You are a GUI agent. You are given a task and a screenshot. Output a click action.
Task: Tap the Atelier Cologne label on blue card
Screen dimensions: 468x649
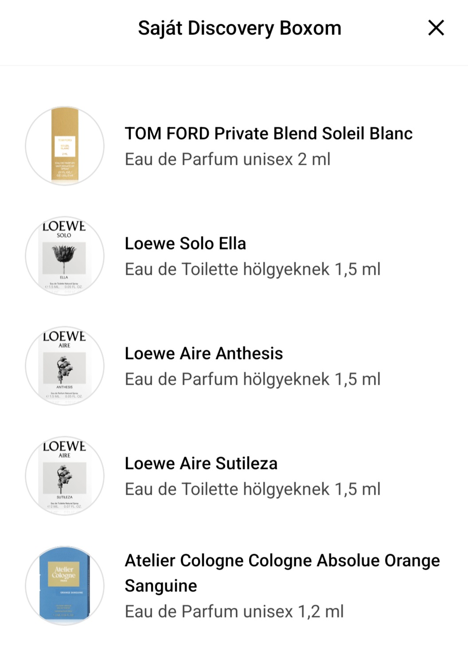pos(65,572)
